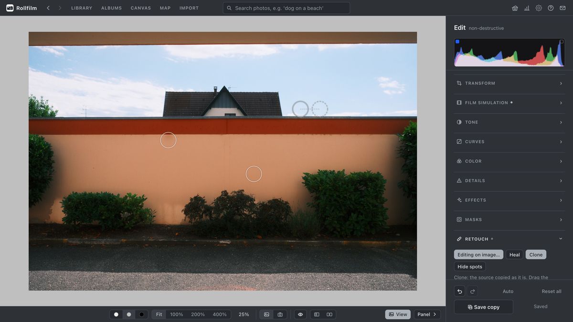Open help via the question mark icon
The height and width of the screenshot is (322, 573).
[x=551, y=8]
